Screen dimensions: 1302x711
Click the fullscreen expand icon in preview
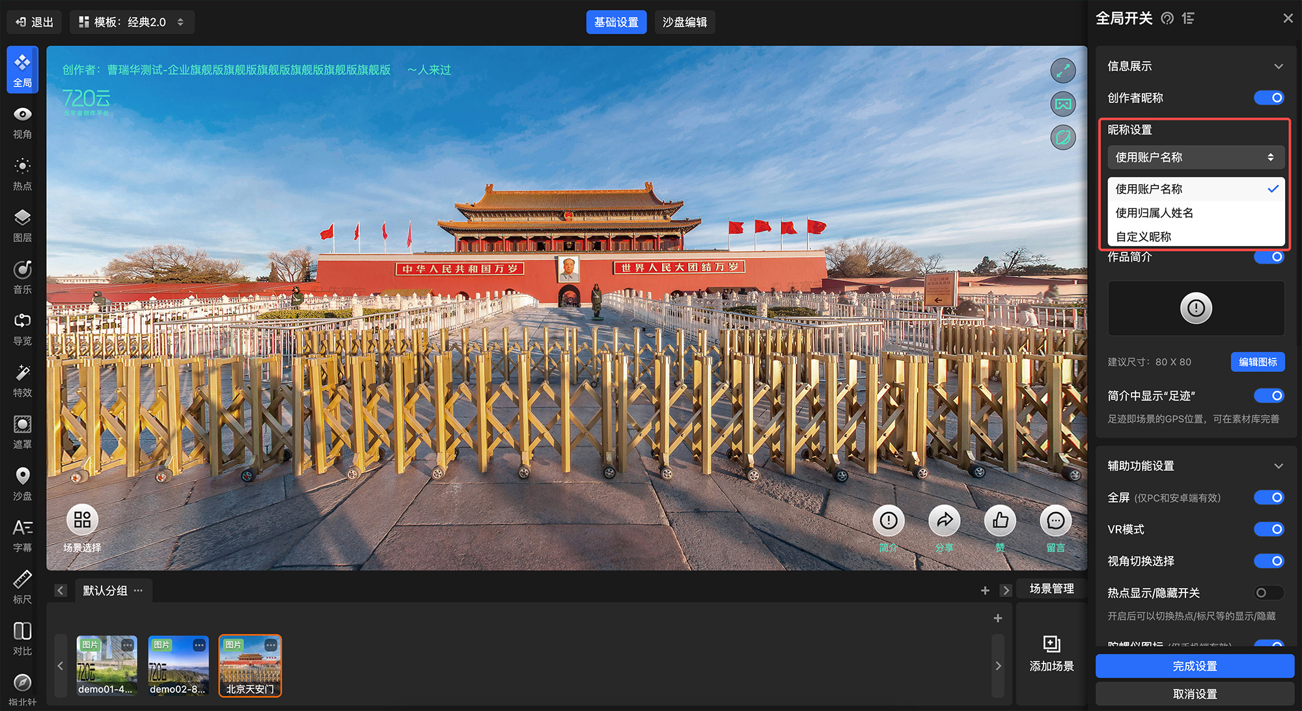point(1062,71)
